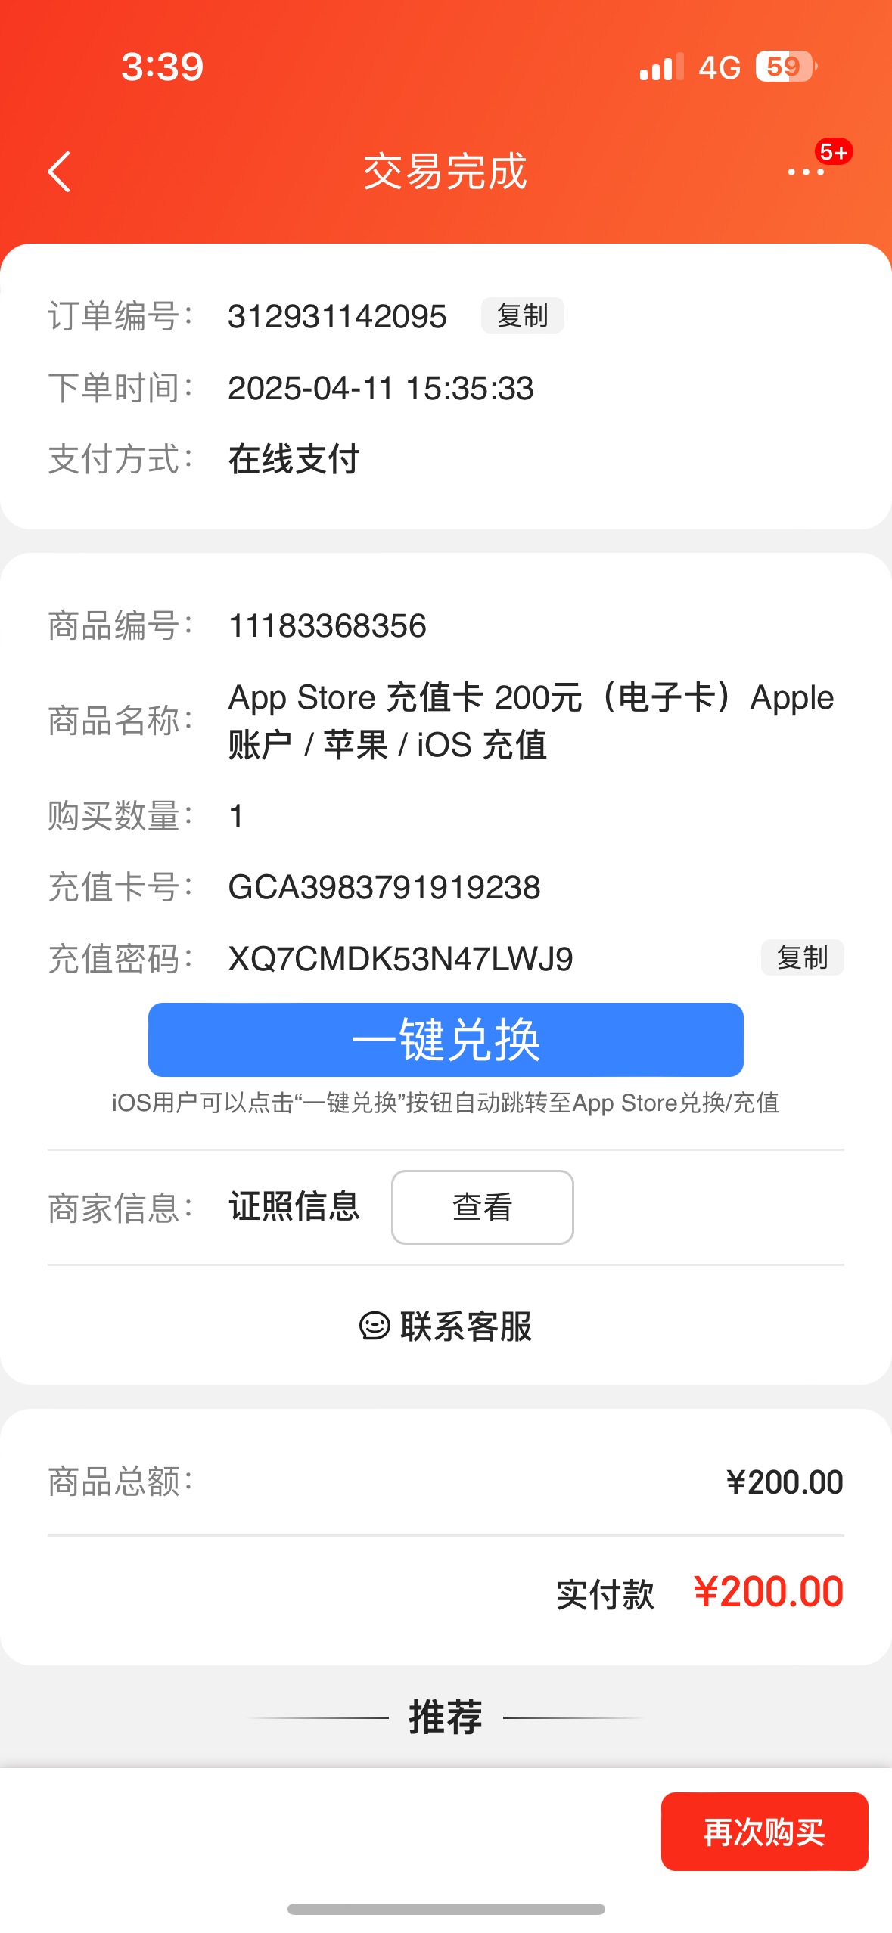View merchant license info via 查看
892x1933 pixels.
click(x=482, y=1206)
